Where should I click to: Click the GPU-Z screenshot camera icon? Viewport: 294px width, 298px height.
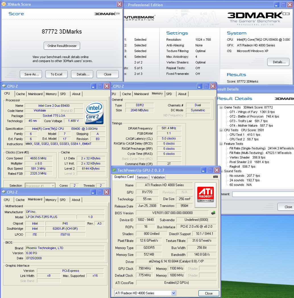215,176
